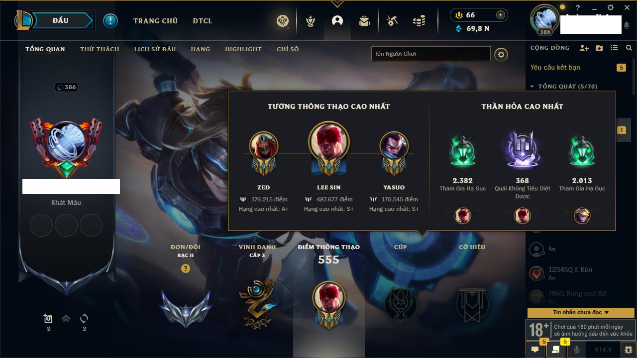Screen dimensions: 637x358
Task: Open the Clash trophy icon
Action: [x=311, y=21]
